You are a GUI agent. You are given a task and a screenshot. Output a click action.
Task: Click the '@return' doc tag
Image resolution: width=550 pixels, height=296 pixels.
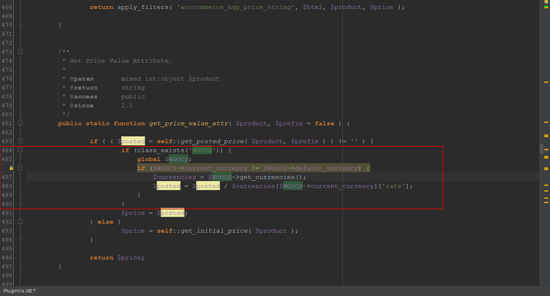pyautogui.click(x=84, y=88)
